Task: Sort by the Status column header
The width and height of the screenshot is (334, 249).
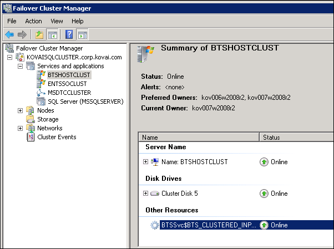Action: (x=296, y=138)
